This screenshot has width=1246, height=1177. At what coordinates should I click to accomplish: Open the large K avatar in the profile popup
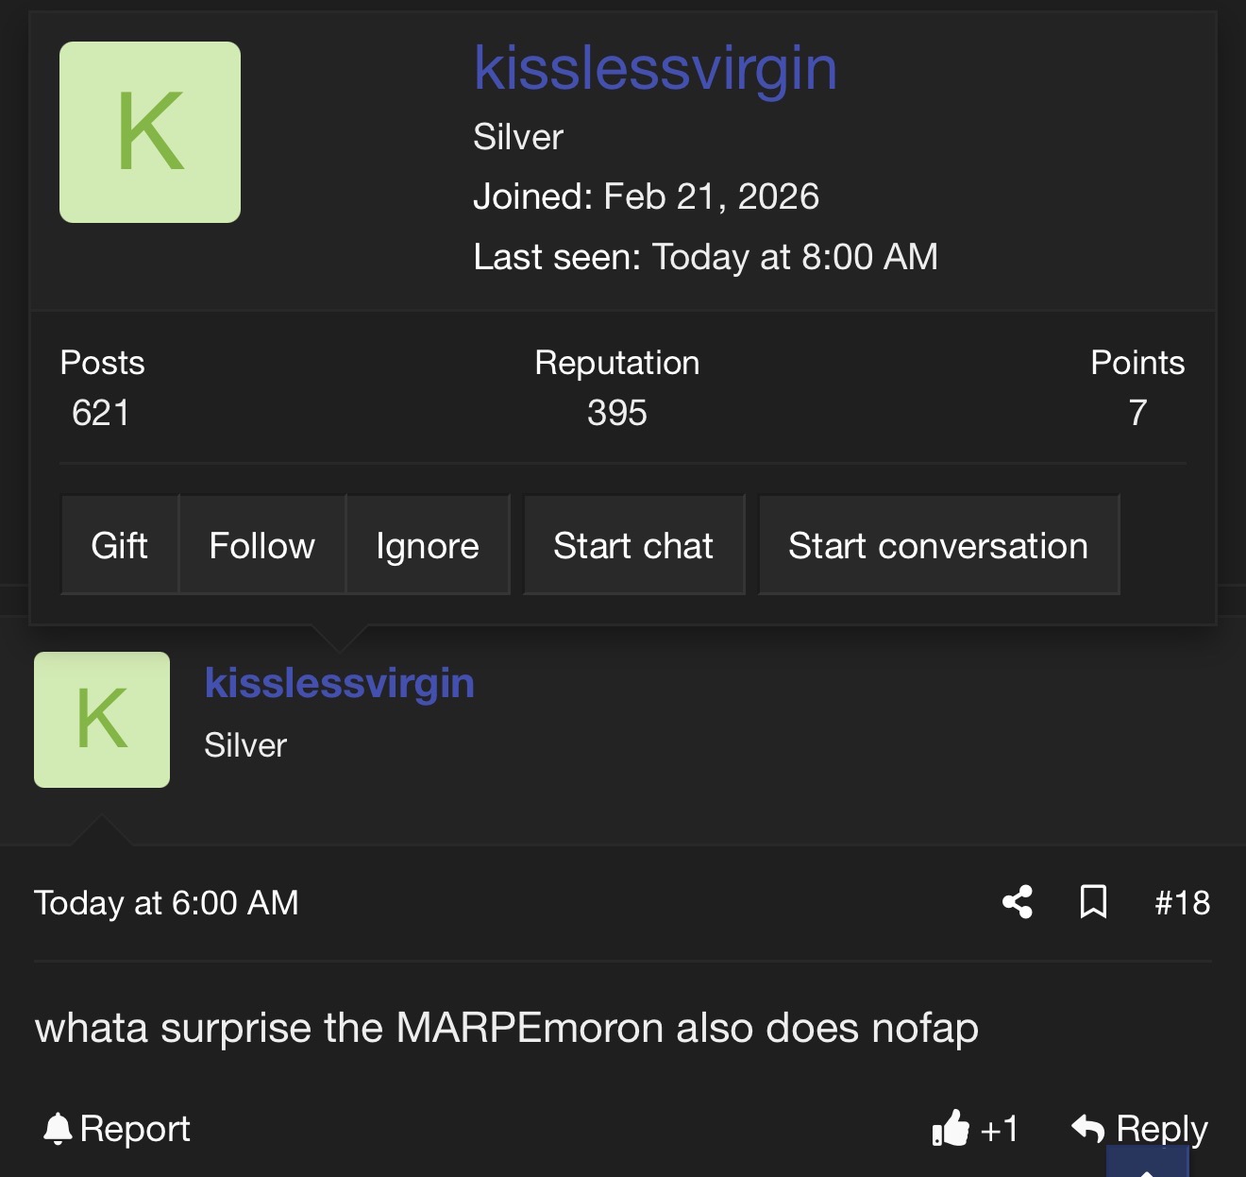[150, 132]
